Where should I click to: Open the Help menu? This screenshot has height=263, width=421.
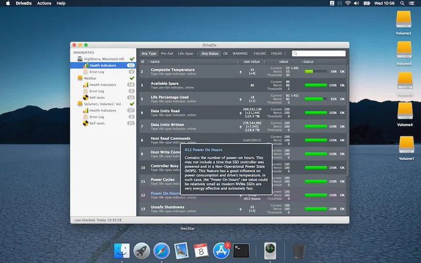click(61, 3)
